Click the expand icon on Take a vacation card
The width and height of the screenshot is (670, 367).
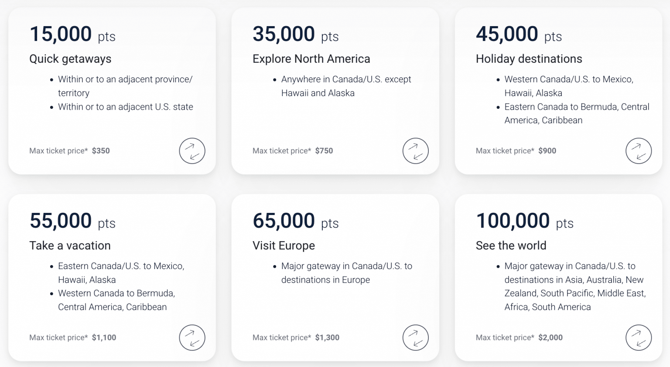192,337
